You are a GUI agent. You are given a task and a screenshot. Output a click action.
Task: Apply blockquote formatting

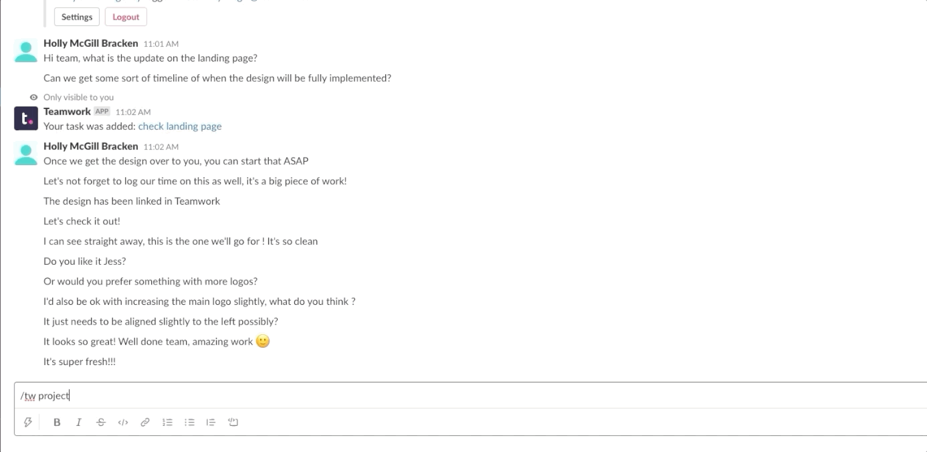[x=211, y=422]
